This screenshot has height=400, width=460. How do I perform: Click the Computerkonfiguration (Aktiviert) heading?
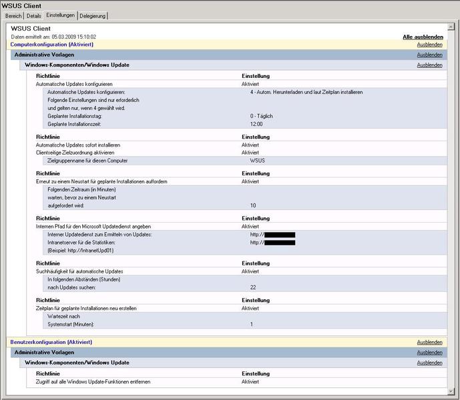(x=51, y=45)
